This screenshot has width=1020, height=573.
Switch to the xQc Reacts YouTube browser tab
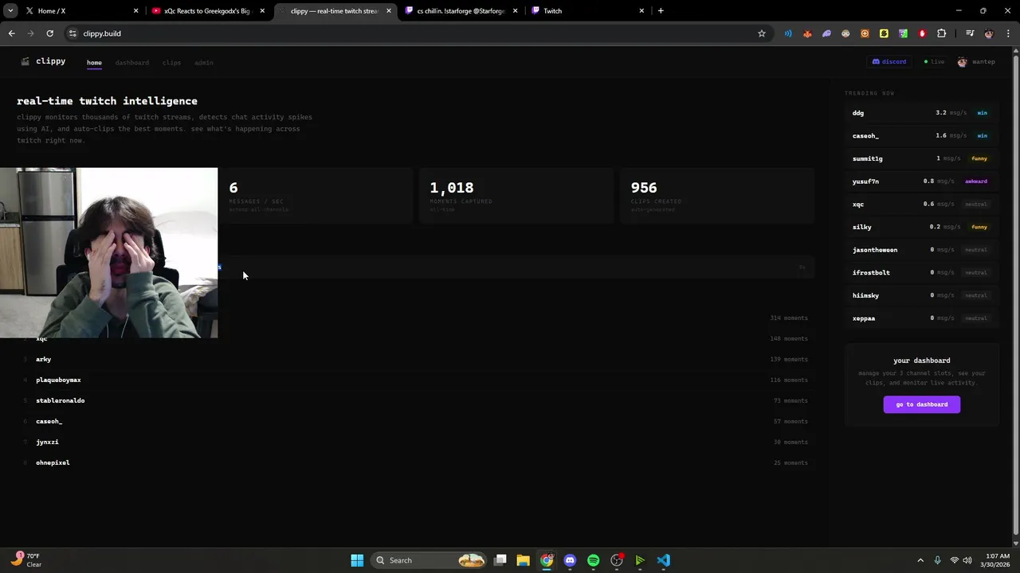[209, 11]
